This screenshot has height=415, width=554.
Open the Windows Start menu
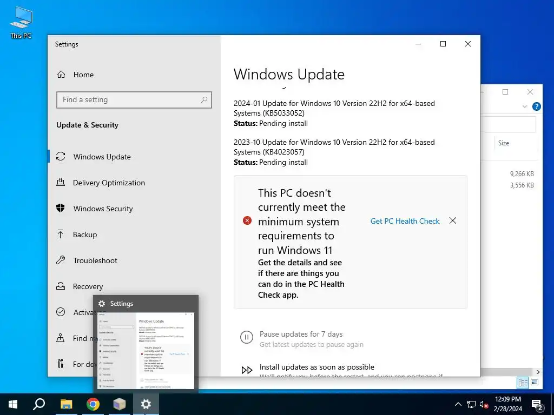pyautogui.click(x=13, y=404)
